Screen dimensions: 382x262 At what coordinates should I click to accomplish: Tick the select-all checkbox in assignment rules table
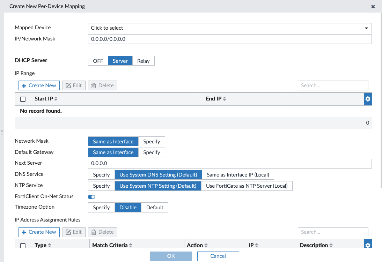pos(23,245)
